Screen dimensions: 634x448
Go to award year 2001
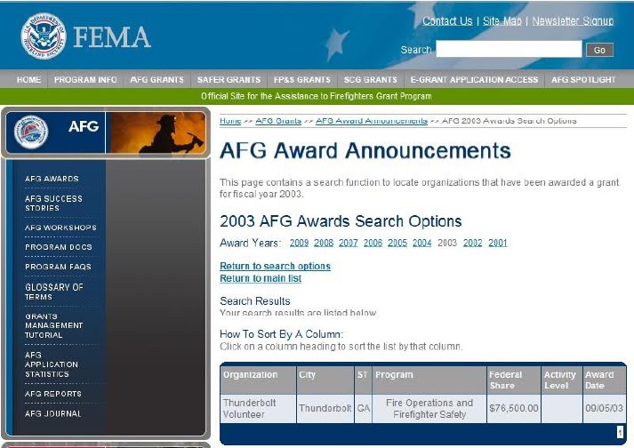498,243
